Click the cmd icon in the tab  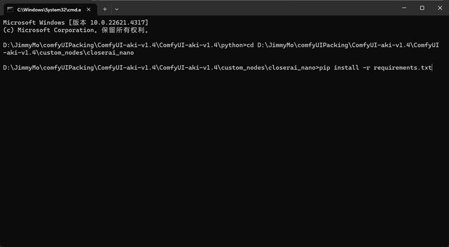point(10,9)
